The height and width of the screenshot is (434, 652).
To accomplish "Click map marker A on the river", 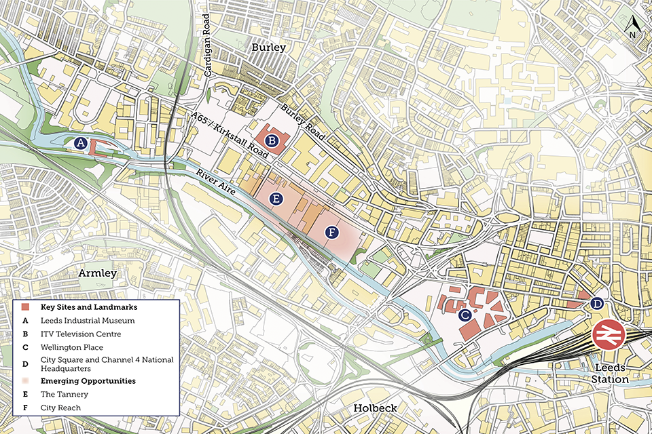I will tap(81, 143).
